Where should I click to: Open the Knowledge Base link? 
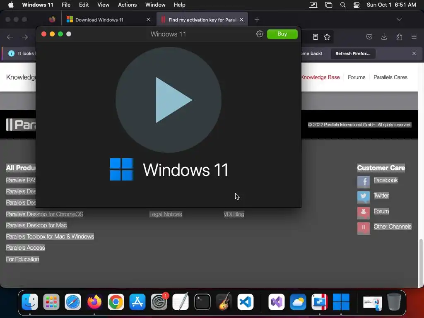tap(320, 77)
